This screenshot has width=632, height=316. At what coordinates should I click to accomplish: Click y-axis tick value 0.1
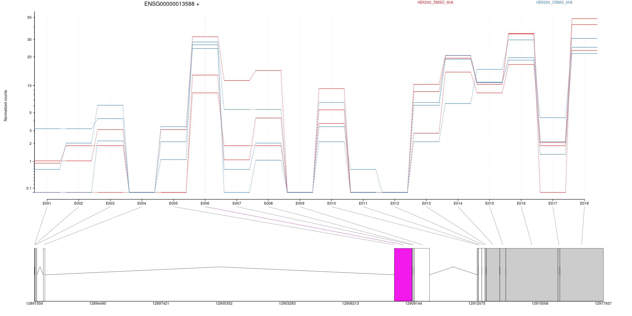[29, 188]
